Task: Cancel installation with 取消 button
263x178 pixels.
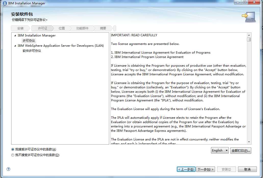Action: click(x=247, y=169)
